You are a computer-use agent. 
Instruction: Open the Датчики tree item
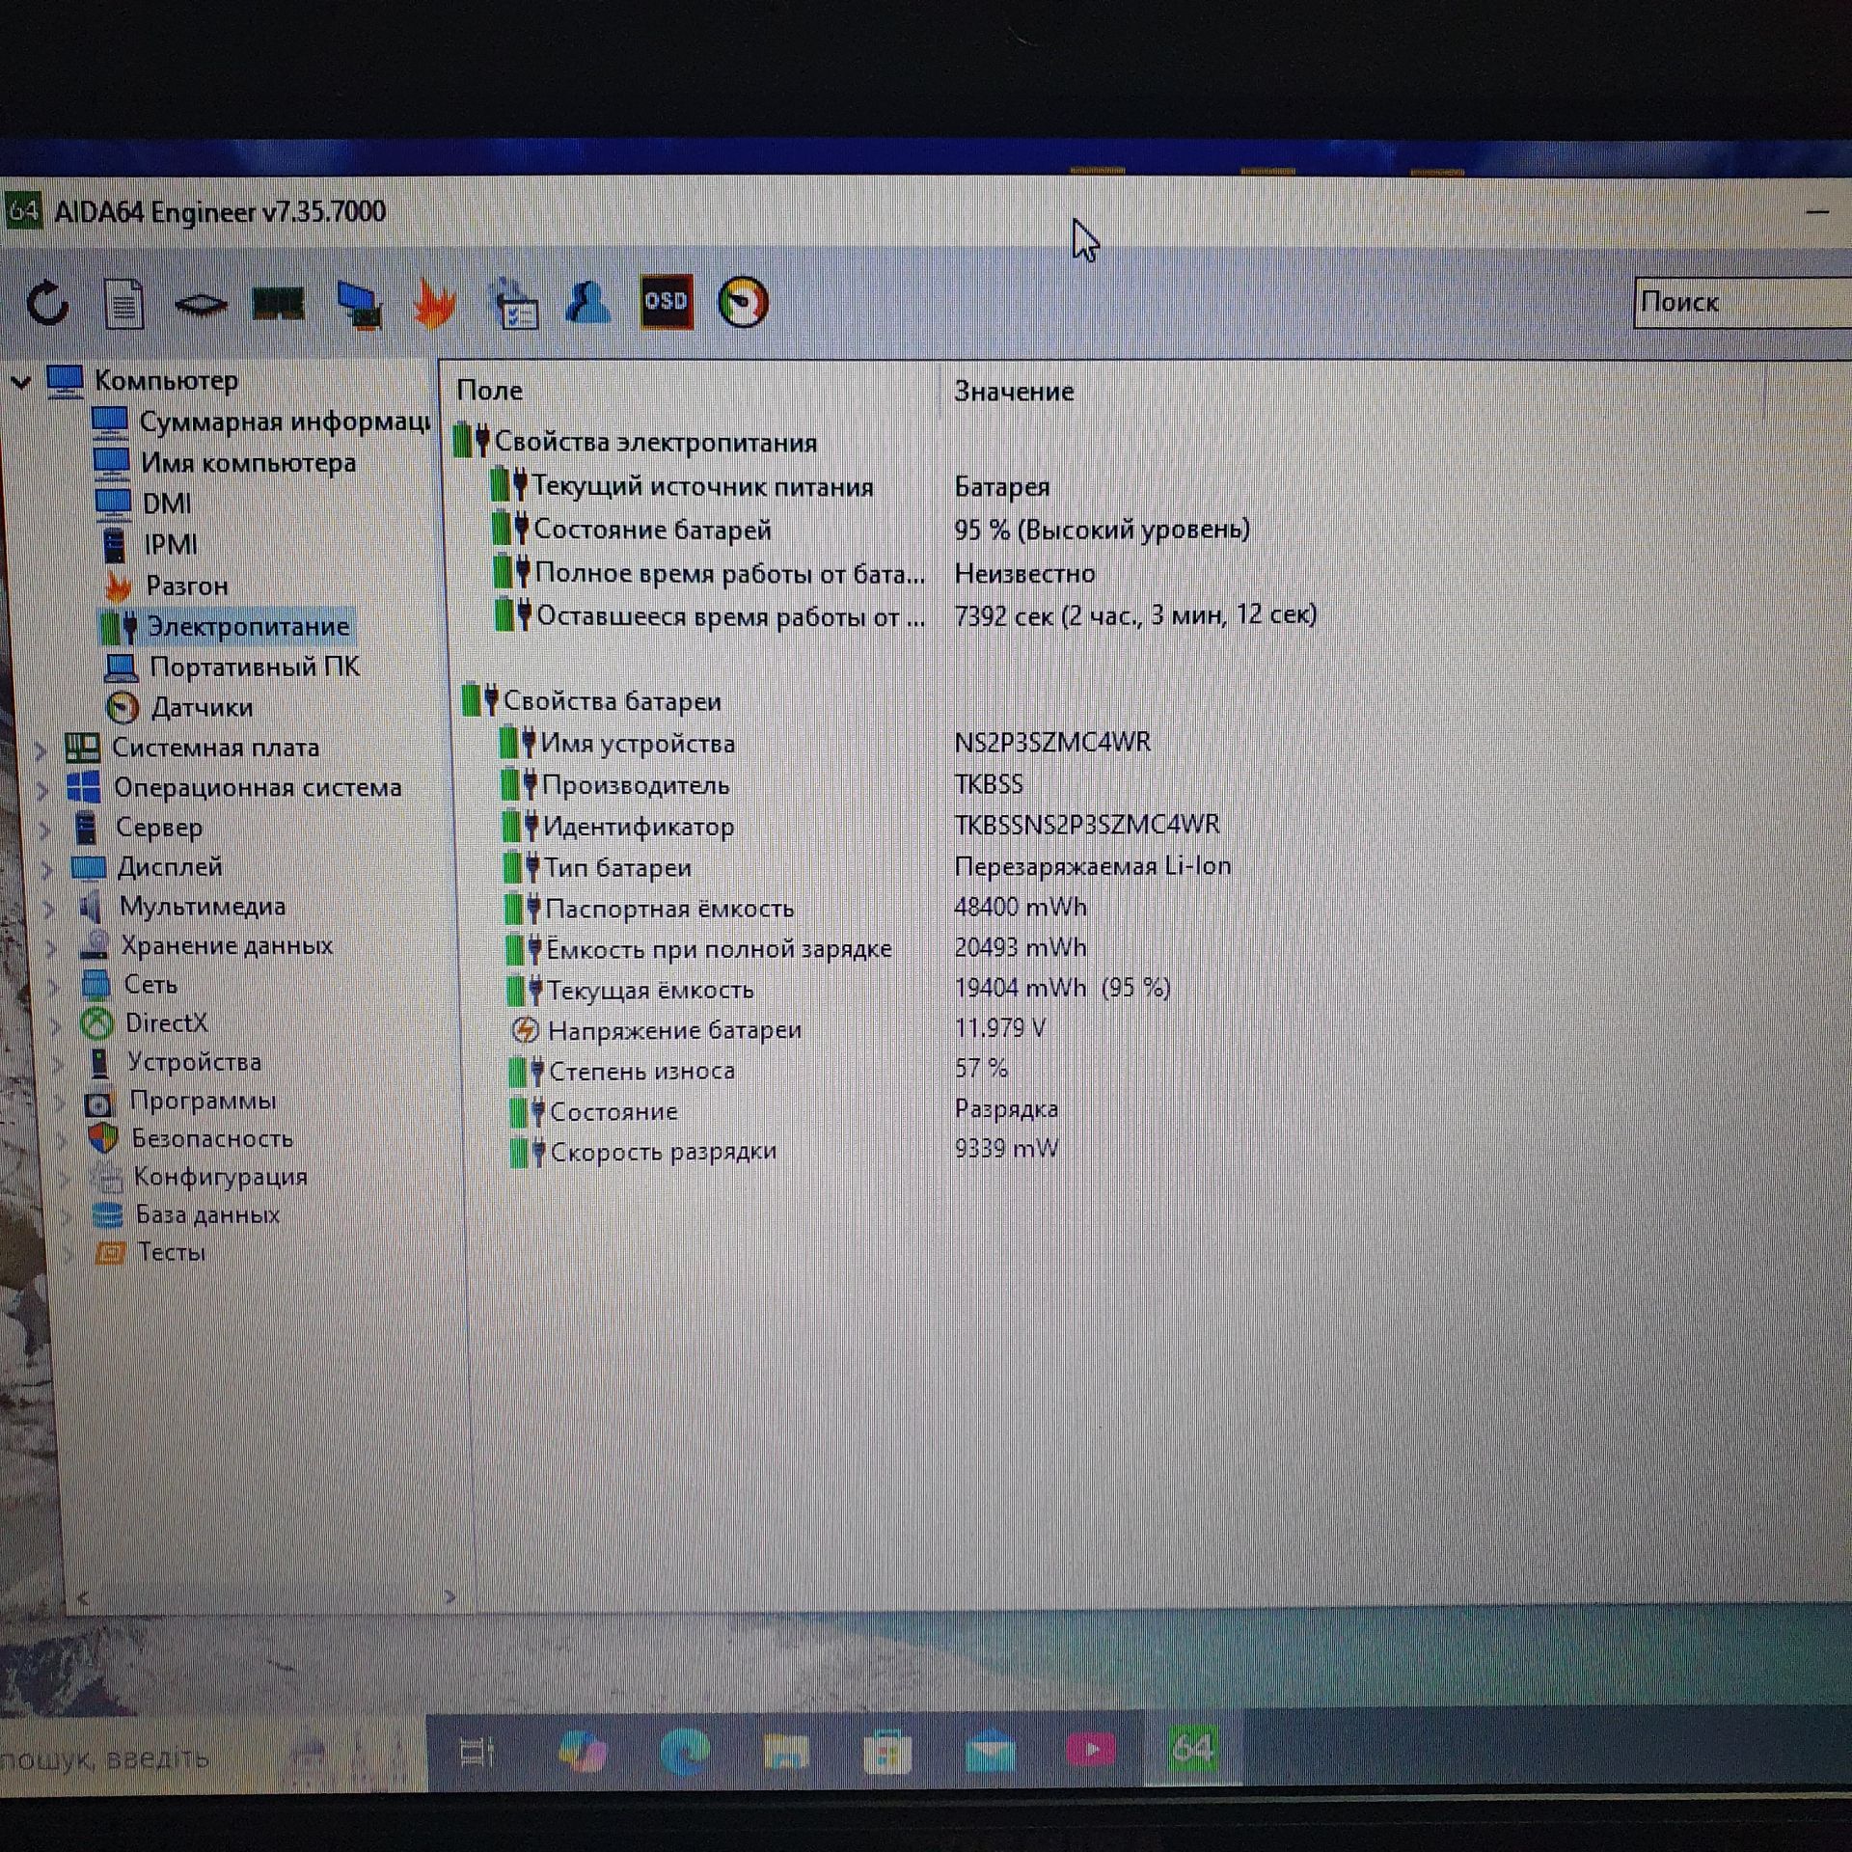pos(202,708)
